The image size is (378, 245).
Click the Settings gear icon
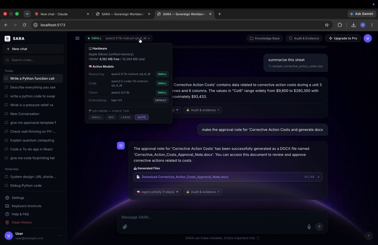tap(7, 198)
